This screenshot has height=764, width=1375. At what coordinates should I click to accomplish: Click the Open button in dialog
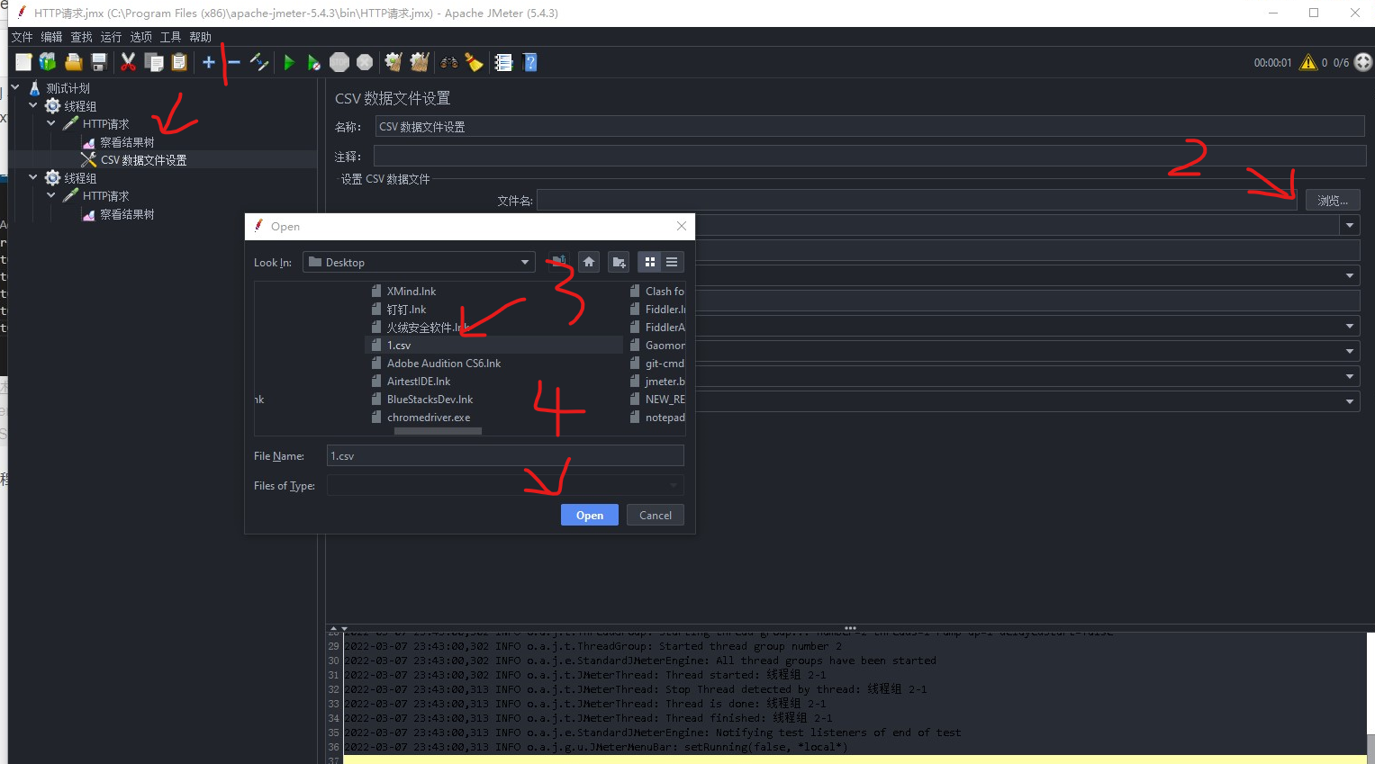point(590,515)
